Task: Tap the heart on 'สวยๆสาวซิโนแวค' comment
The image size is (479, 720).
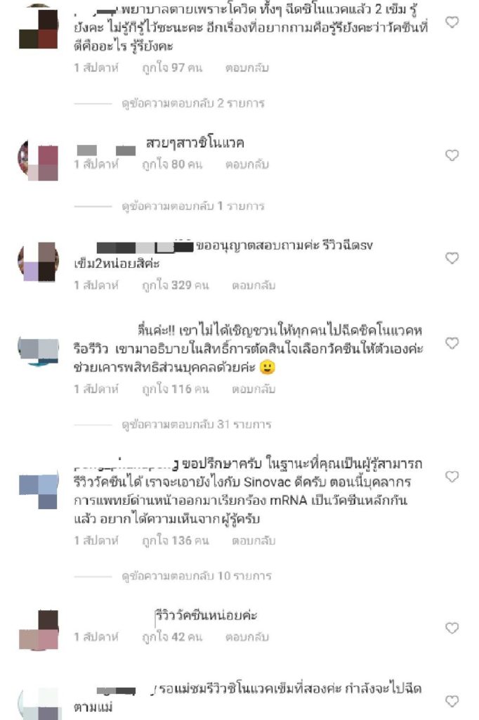Action: tap(452, 155)
